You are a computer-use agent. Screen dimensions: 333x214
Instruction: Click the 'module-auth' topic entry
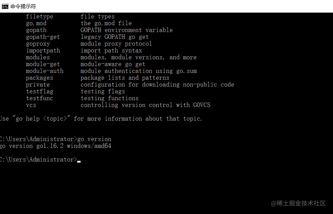[44, 71]
